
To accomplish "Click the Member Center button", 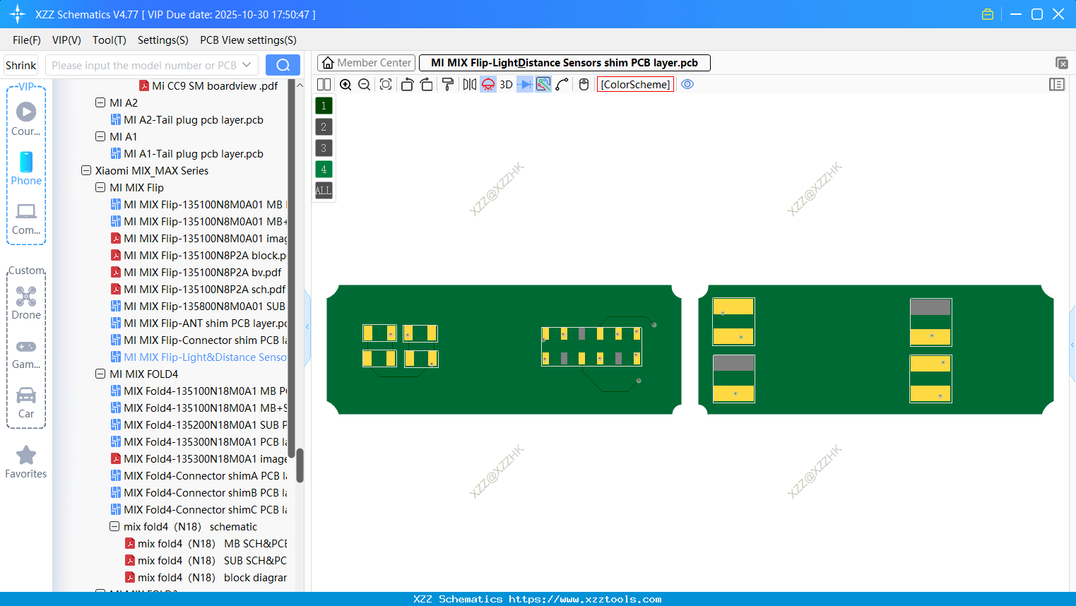I will [366, 62].
